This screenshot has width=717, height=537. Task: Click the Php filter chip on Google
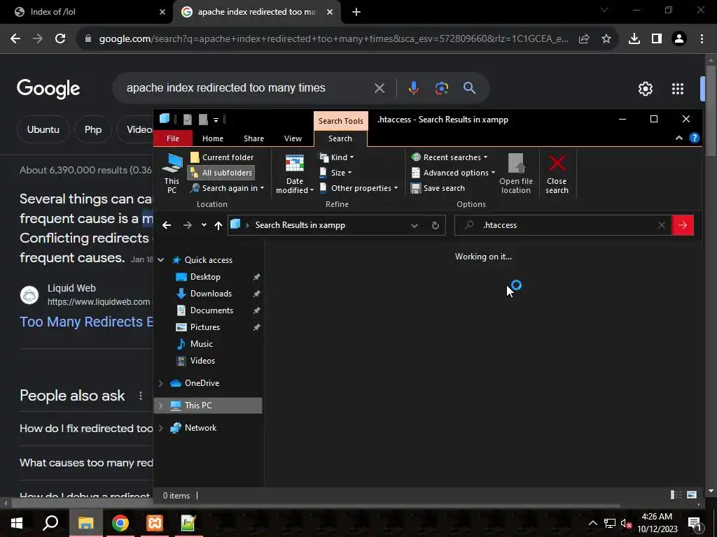pos(93,129)
